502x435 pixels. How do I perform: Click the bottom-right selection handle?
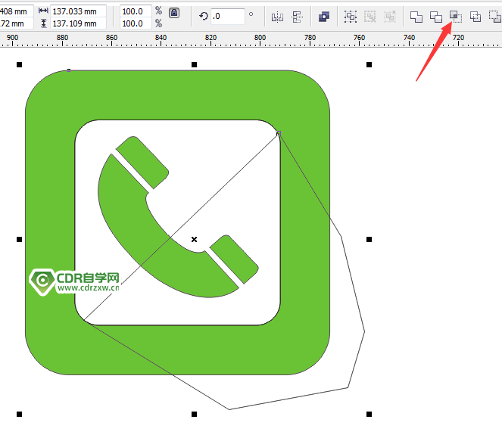pyautogui.click(x=369, y=415)
